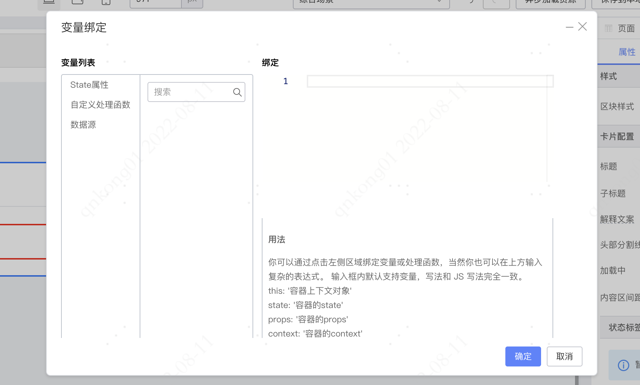
Task: Cancel with the 取消 button
Action: coord(564,356)
